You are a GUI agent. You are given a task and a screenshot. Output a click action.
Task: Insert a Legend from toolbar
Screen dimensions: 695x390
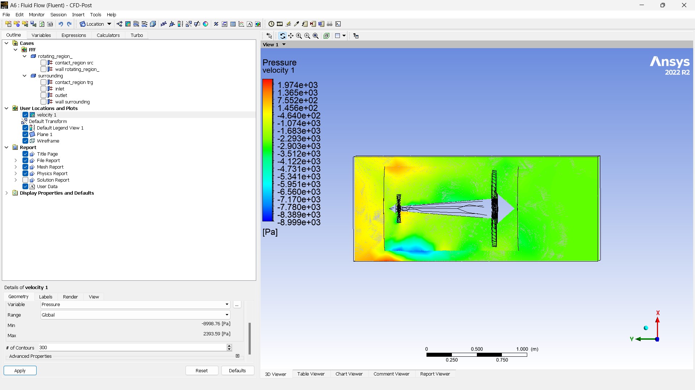pos(180,24)
